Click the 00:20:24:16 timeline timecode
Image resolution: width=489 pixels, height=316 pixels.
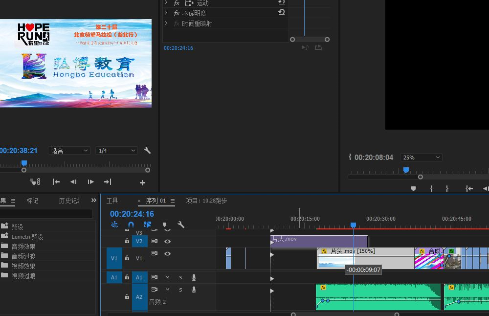point(132,214)
